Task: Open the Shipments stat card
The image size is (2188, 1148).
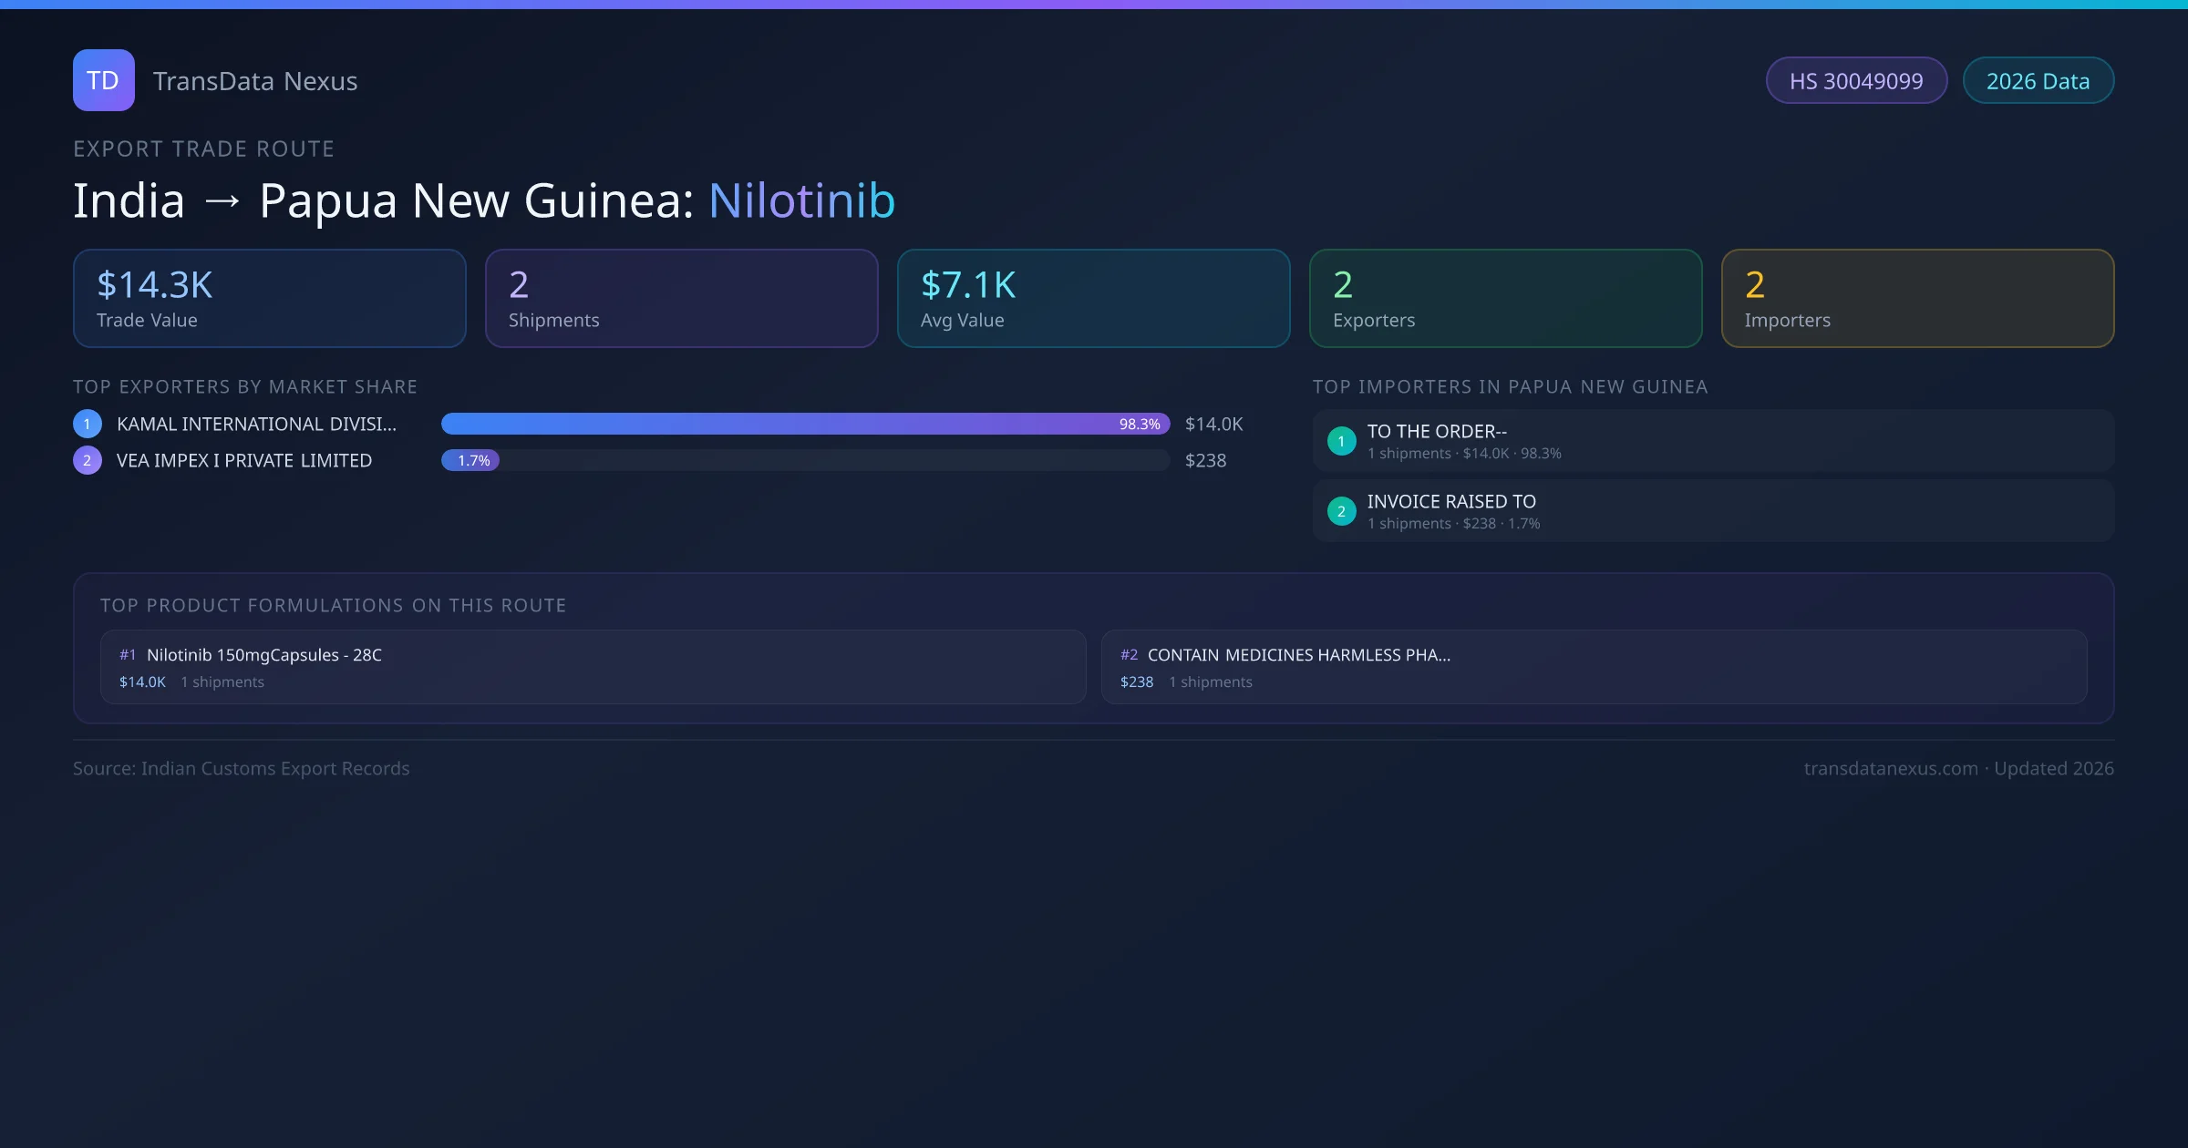Action: click(681, 299)
